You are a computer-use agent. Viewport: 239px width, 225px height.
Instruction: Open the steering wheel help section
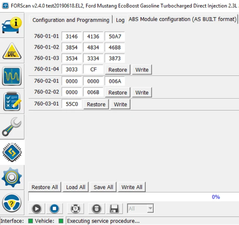tap(12, 203)
